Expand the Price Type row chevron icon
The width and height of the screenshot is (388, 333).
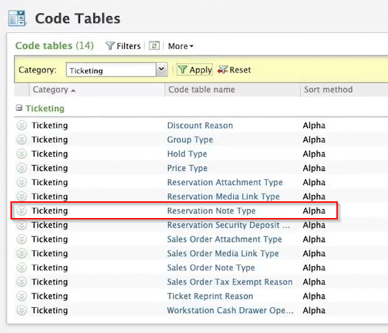tap(22, 168)
